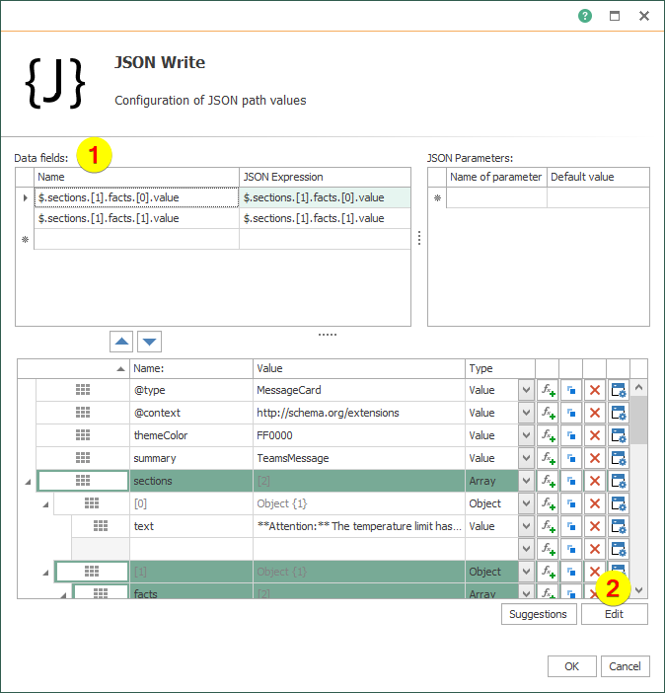This screenshot has width=665, height=693.
Task: Delete the text row with the red X
Action: [x=595, y=526]
